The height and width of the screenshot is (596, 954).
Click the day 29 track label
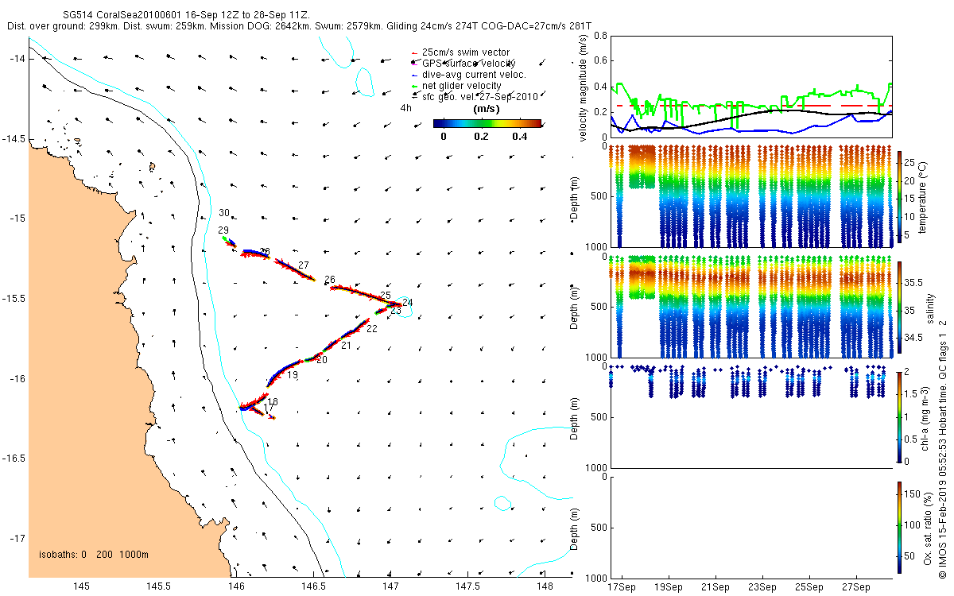click(x=223, y=230)
